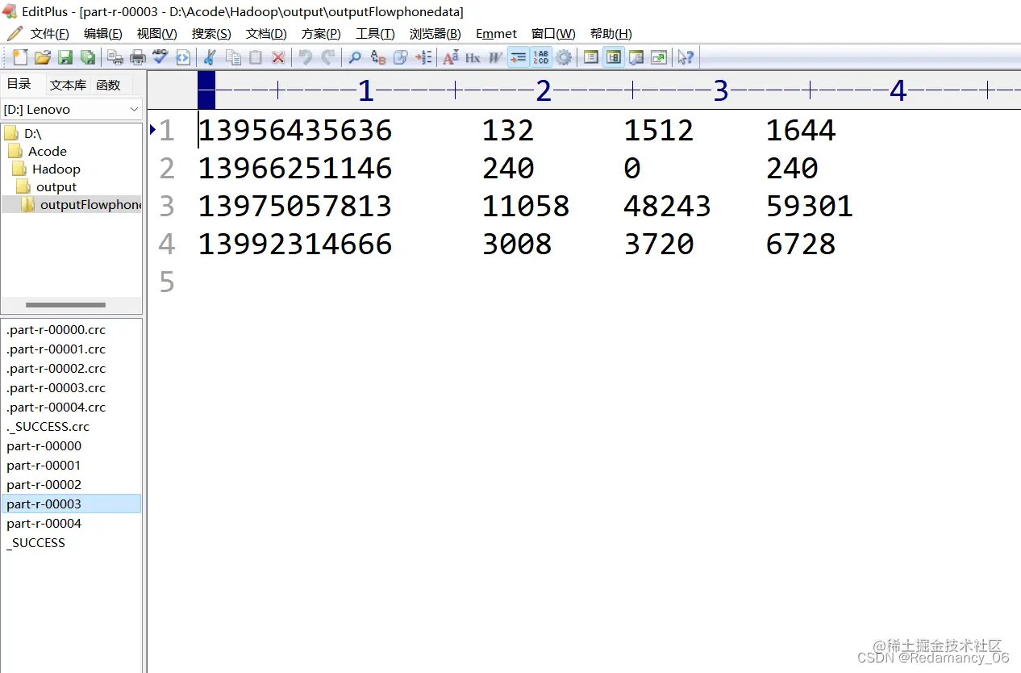1021x673 pixels.
Task: Open the 方案(P) menu
Action: pos(321,34)
